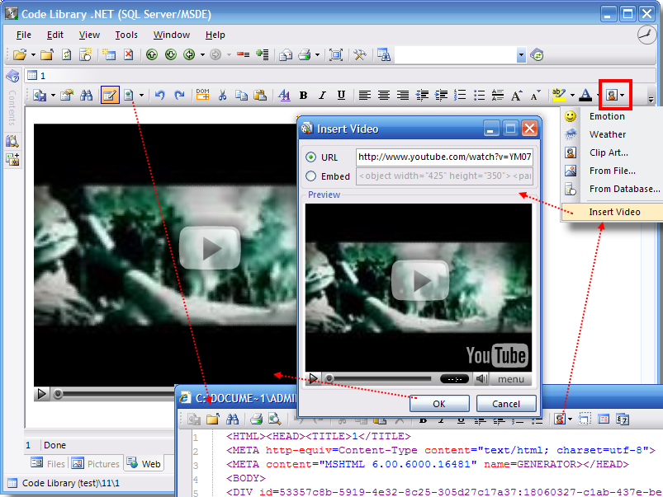Expand the green back arrow dropdown
Viewport: 663px width, 497px height.
point(202,55)
